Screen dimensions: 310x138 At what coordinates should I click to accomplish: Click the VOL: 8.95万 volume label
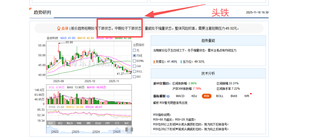pyautogui.click(x=57, y=87)
